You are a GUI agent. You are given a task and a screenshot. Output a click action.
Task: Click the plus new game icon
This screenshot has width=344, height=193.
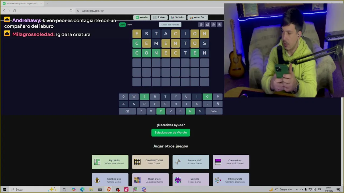[220, 25]
